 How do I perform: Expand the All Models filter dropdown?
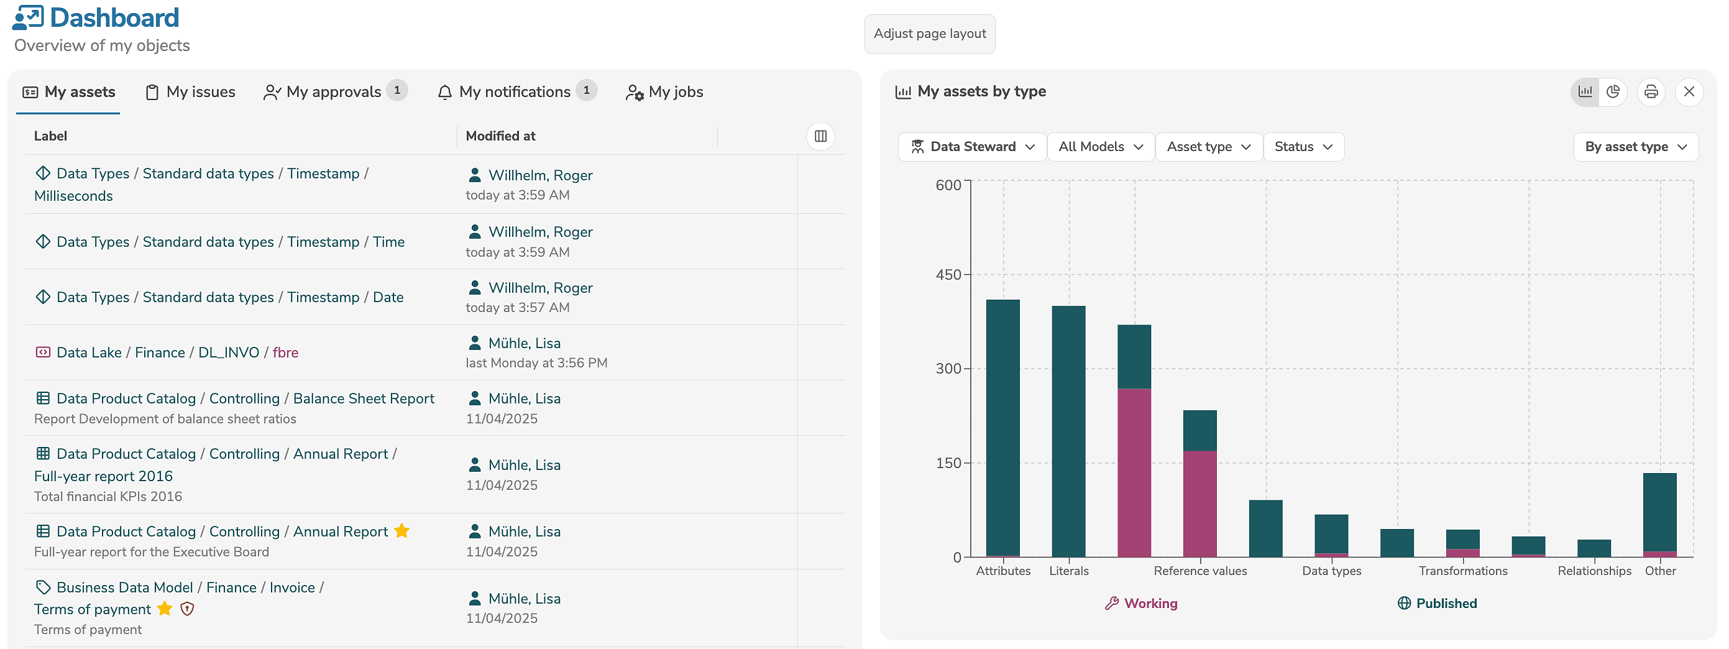[x=1100, y=147]
